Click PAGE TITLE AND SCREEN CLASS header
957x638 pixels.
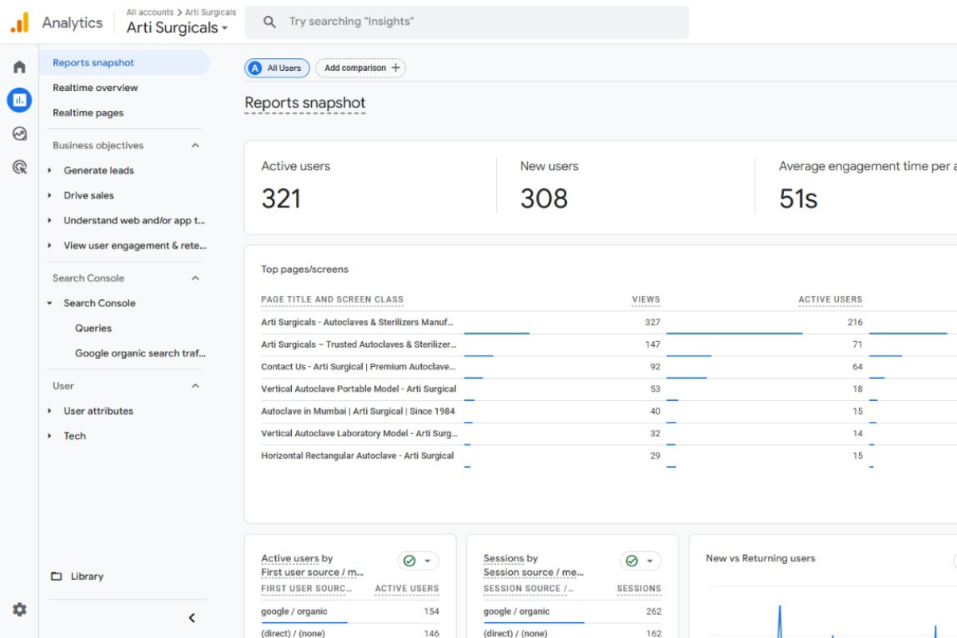pyautogui.click(x=333, y=300)
